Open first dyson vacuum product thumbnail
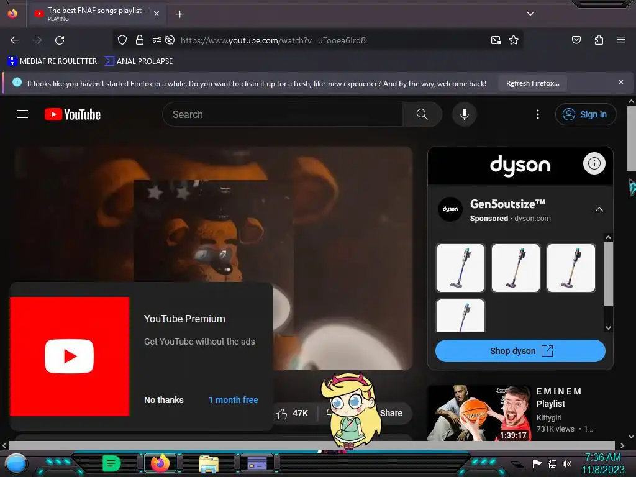 tap(460, 268)
